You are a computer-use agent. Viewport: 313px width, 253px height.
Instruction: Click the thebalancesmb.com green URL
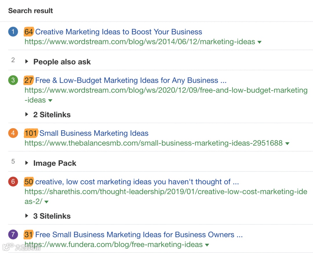(x=154, y=143)
